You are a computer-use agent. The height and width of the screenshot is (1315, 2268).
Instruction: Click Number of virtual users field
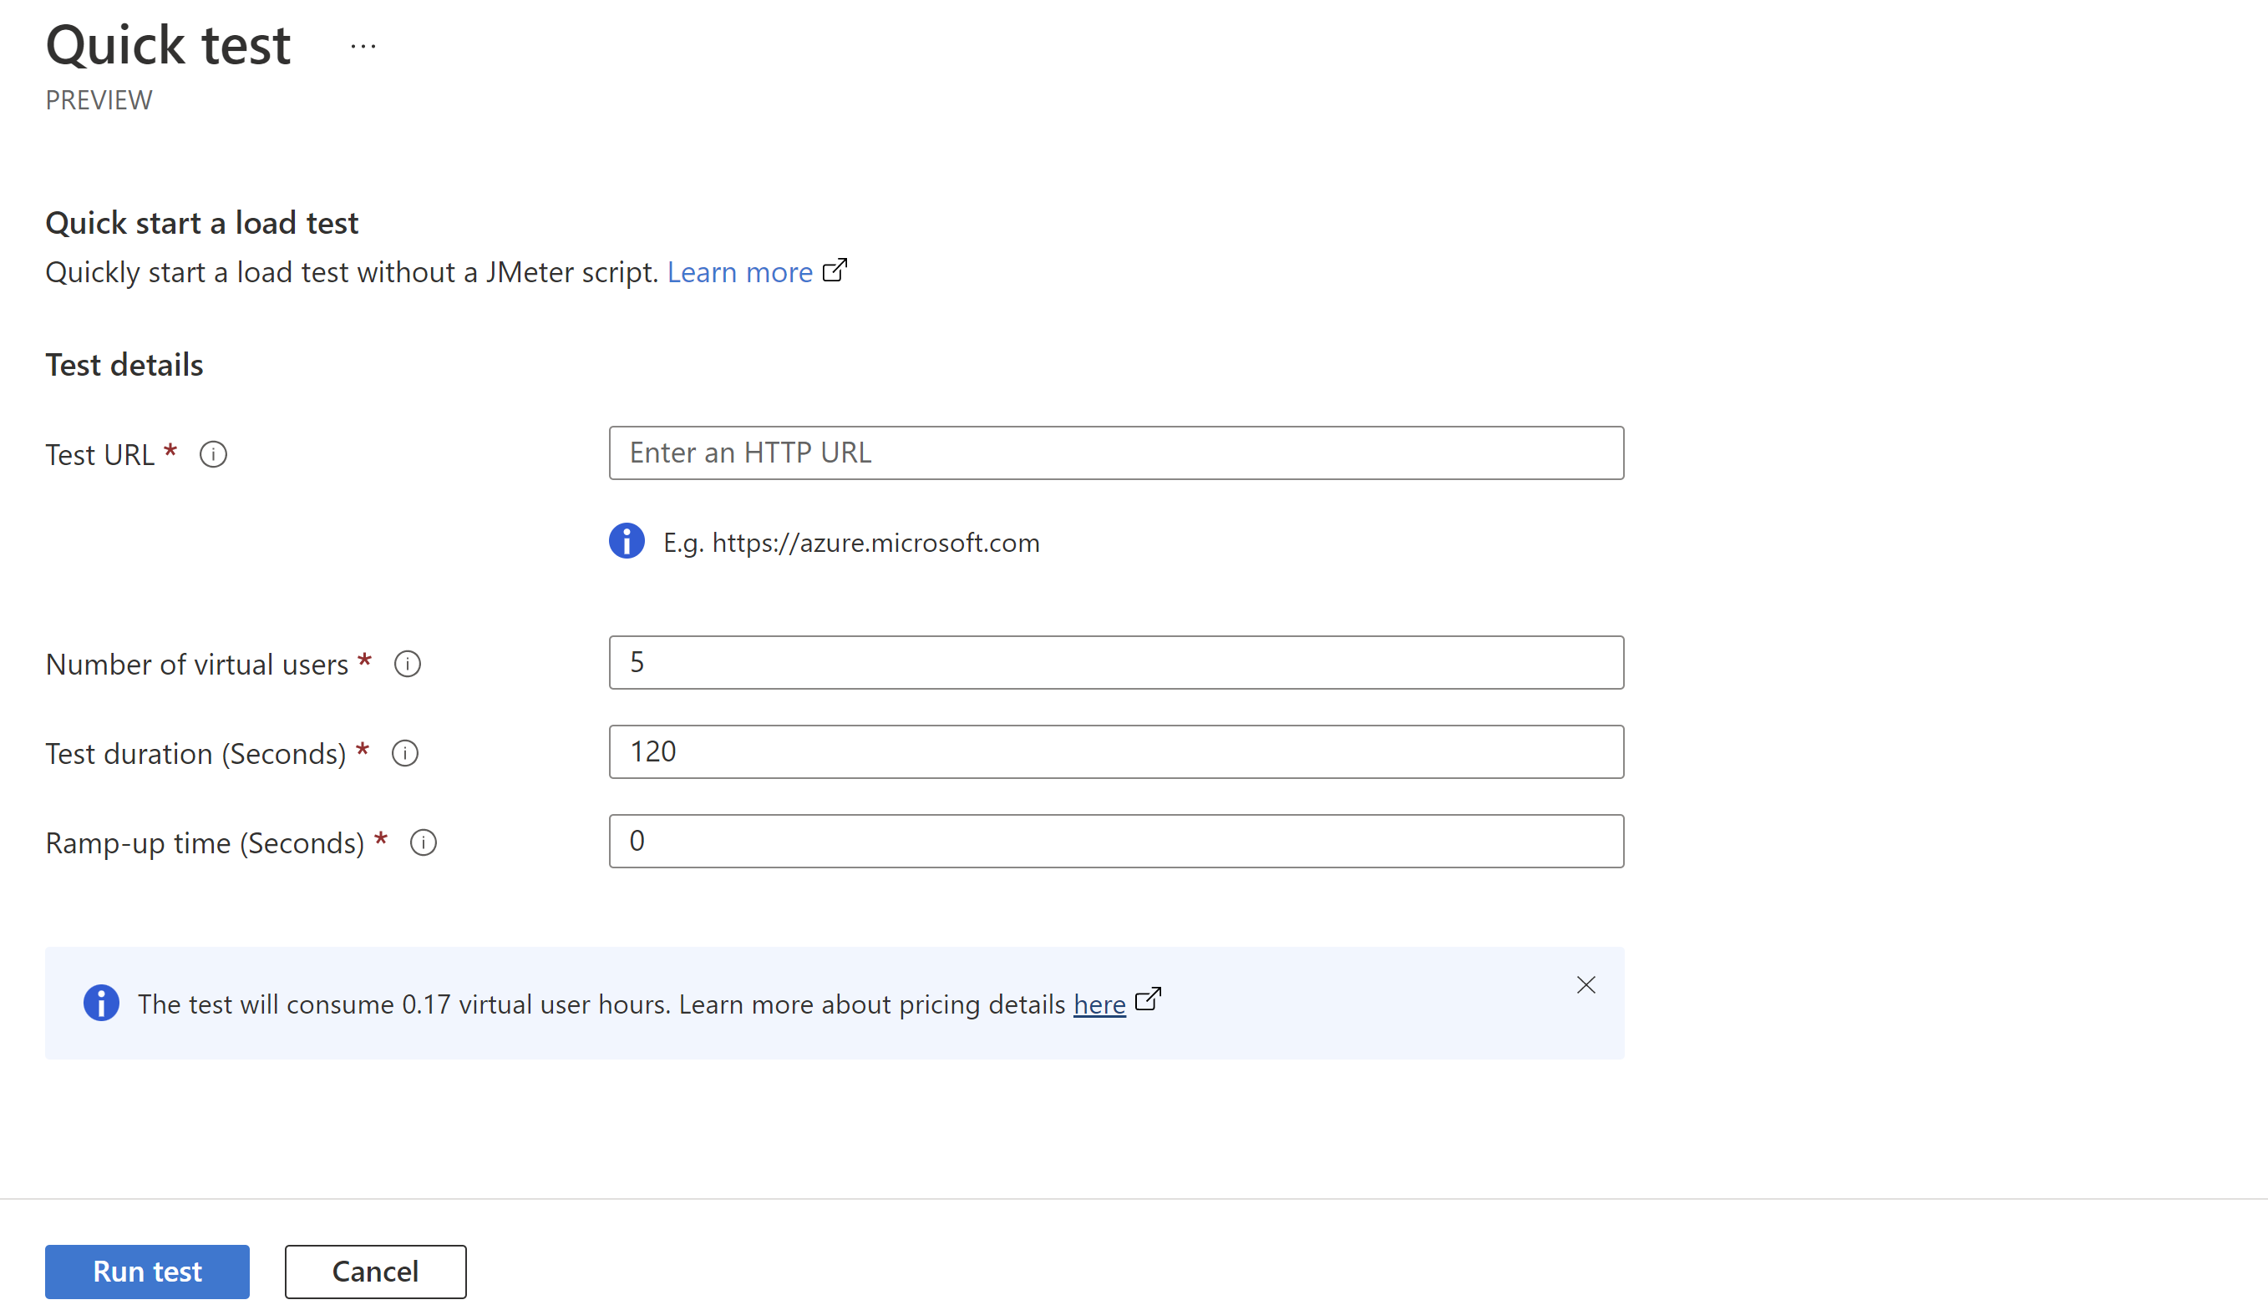1116,663
